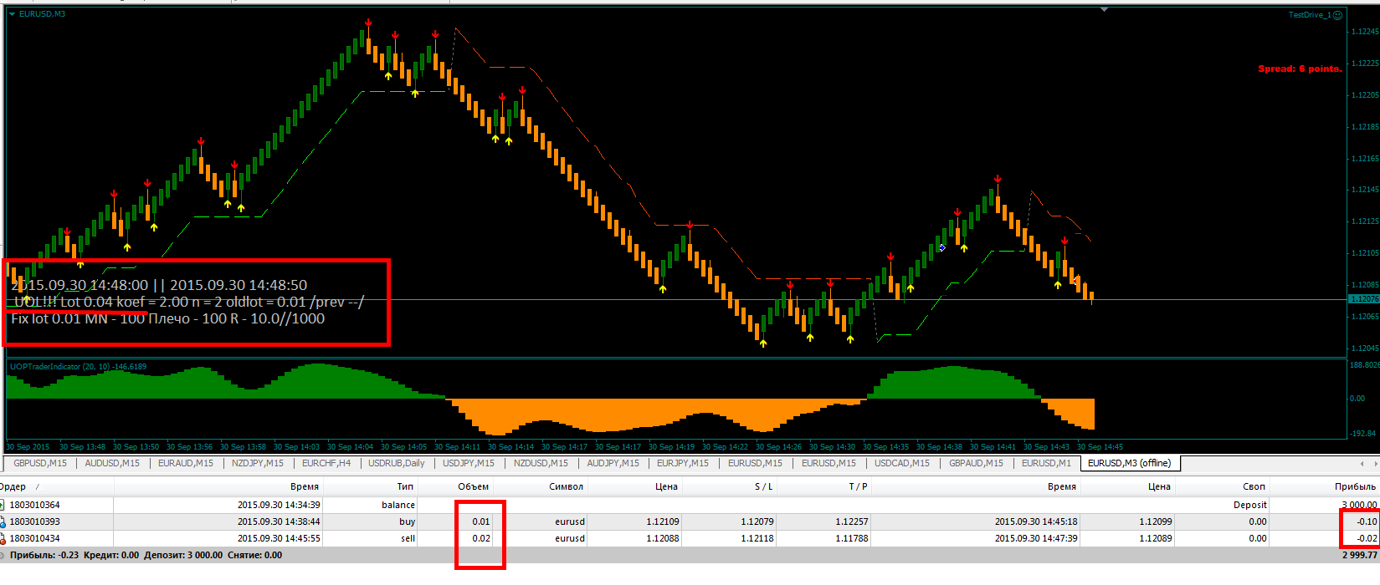Click the sell order icon for 1803010434
This screenshot has height=585, width=1380.
pyautogui.click(x=3, y=538)
